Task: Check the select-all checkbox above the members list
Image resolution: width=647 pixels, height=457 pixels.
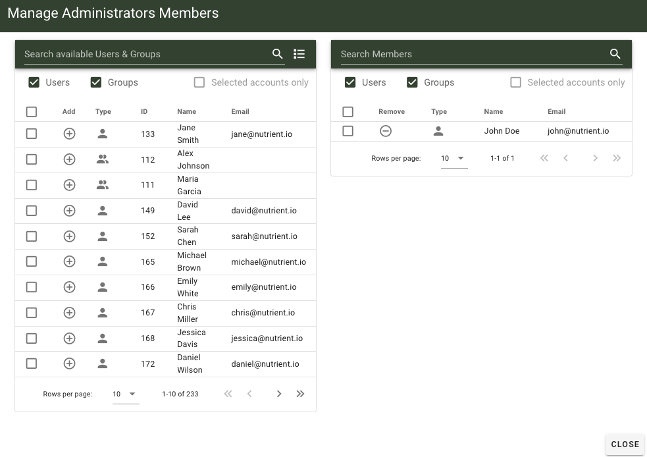Action: point(348,111)
